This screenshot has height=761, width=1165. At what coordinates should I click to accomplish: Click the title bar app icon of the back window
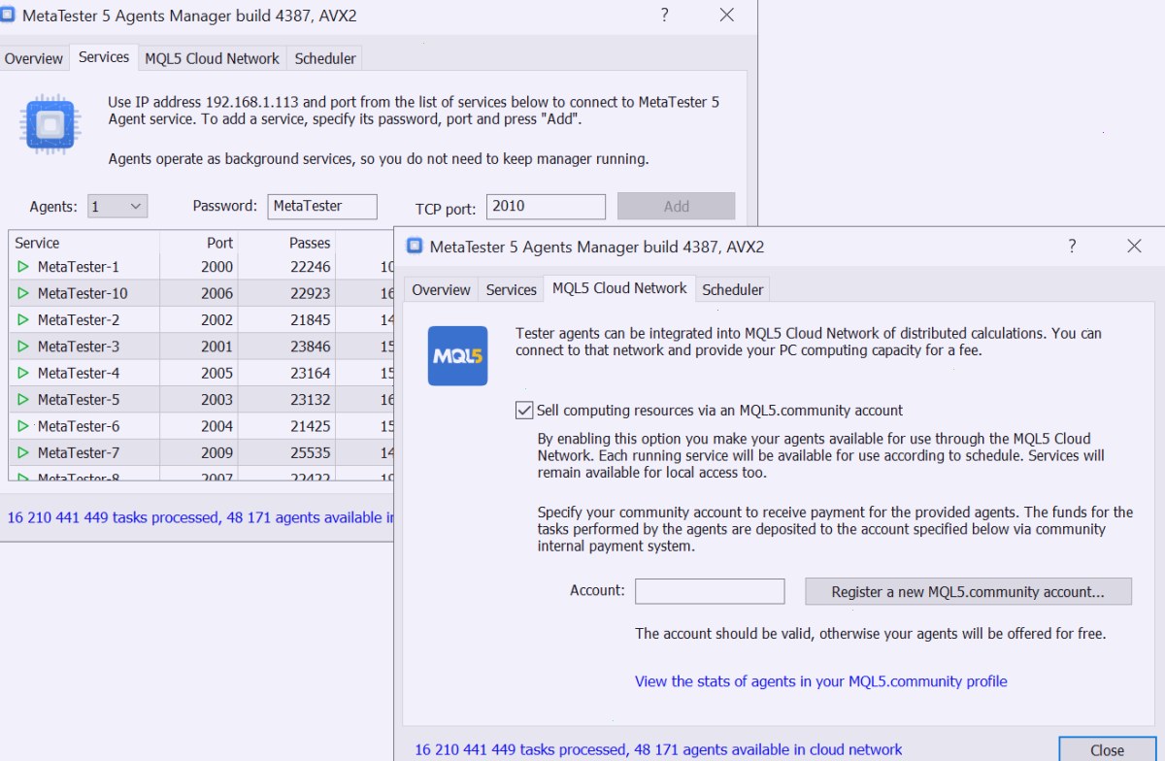point(7,16)
